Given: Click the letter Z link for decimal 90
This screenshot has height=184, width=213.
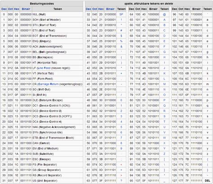Looking at the screenshot, I should point(164,154).
